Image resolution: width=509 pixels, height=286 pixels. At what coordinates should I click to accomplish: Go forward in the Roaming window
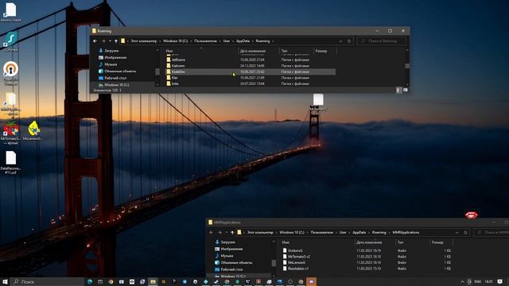(103, 41)
